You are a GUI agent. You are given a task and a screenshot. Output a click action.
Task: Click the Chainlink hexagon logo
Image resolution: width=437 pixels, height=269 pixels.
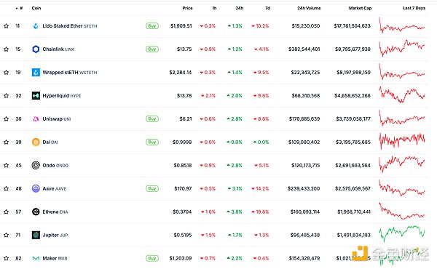click(x=36, y=49)
